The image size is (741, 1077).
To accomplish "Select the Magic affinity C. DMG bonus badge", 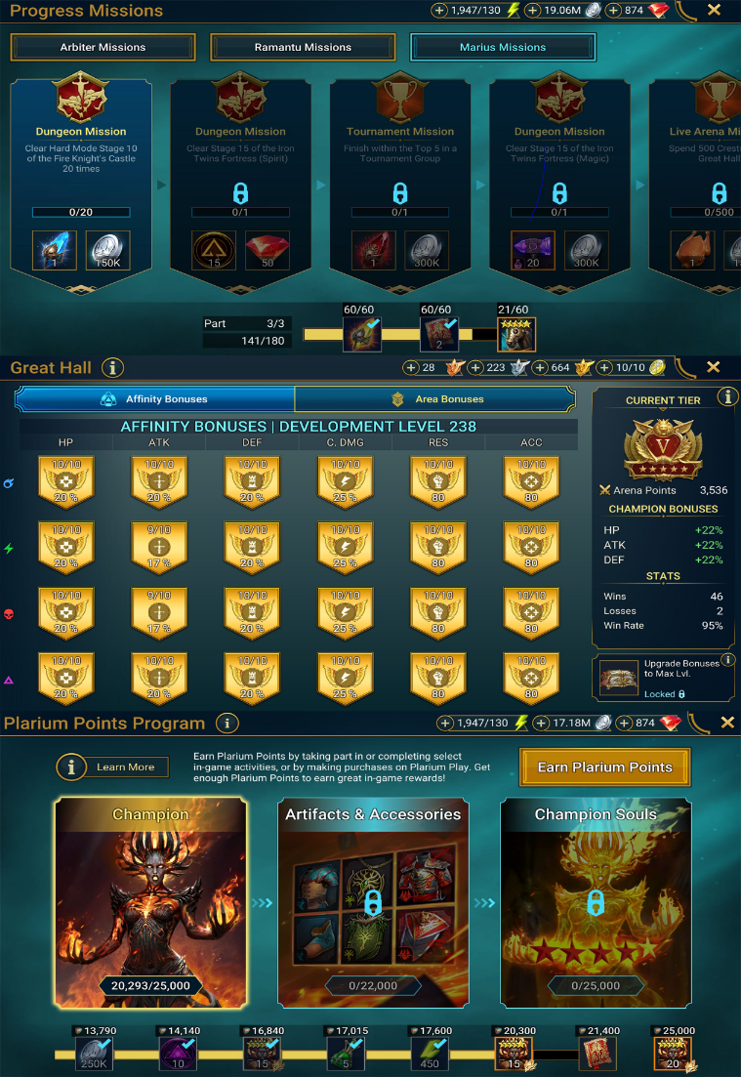I will click(346, 482).
